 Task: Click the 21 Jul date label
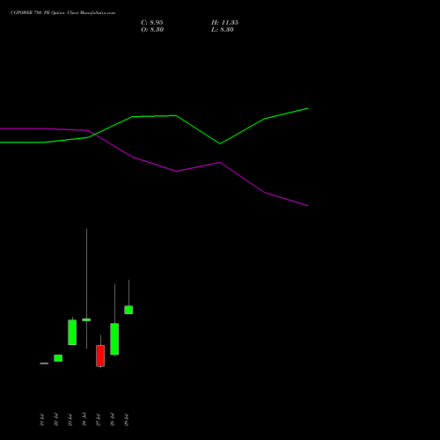pyautogui.click(x=42, y=420)
